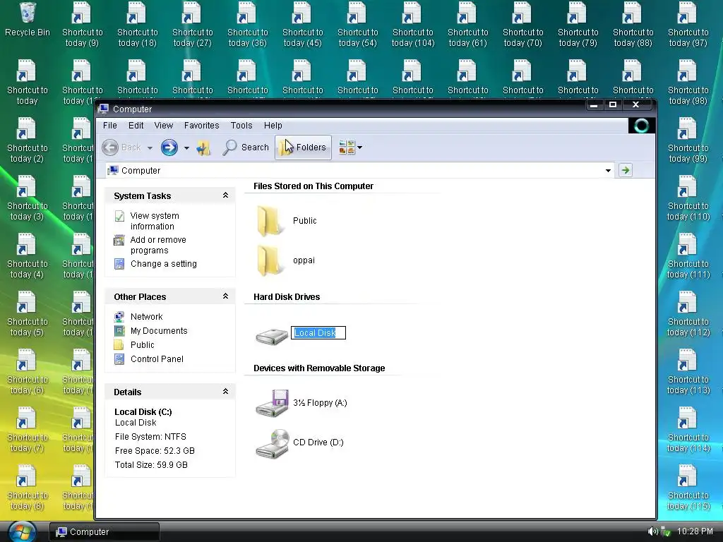Click the taskbar clock 10:28 PM
This screenshot has width=723, height=542.
695,531
